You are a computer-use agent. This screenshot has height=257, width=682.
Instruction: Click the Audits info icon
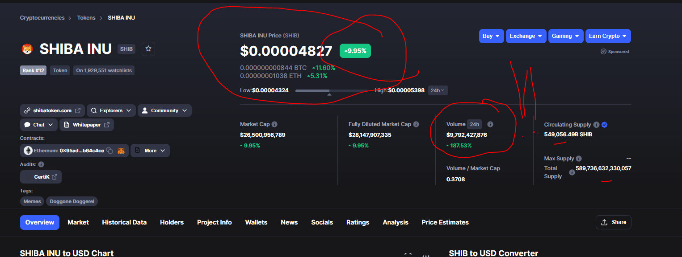coord(41,165)
